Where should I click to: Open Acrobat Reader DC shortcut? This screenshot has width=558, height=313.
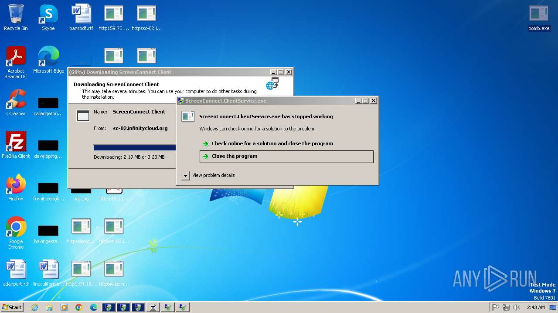pyautogui.click(x=16, y=63)
